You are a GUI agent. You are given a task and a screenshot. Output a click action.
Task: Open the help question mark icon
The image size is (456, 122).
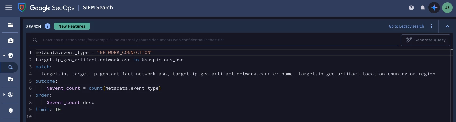(411, 8)
